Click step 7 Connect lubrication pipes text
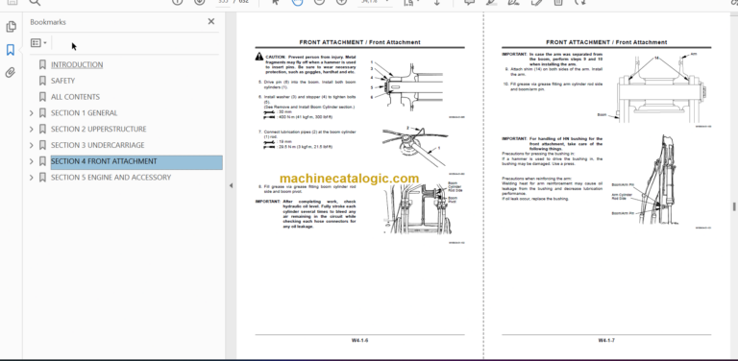Viewport: 738px width, 361px height. [x=307, y=134]
